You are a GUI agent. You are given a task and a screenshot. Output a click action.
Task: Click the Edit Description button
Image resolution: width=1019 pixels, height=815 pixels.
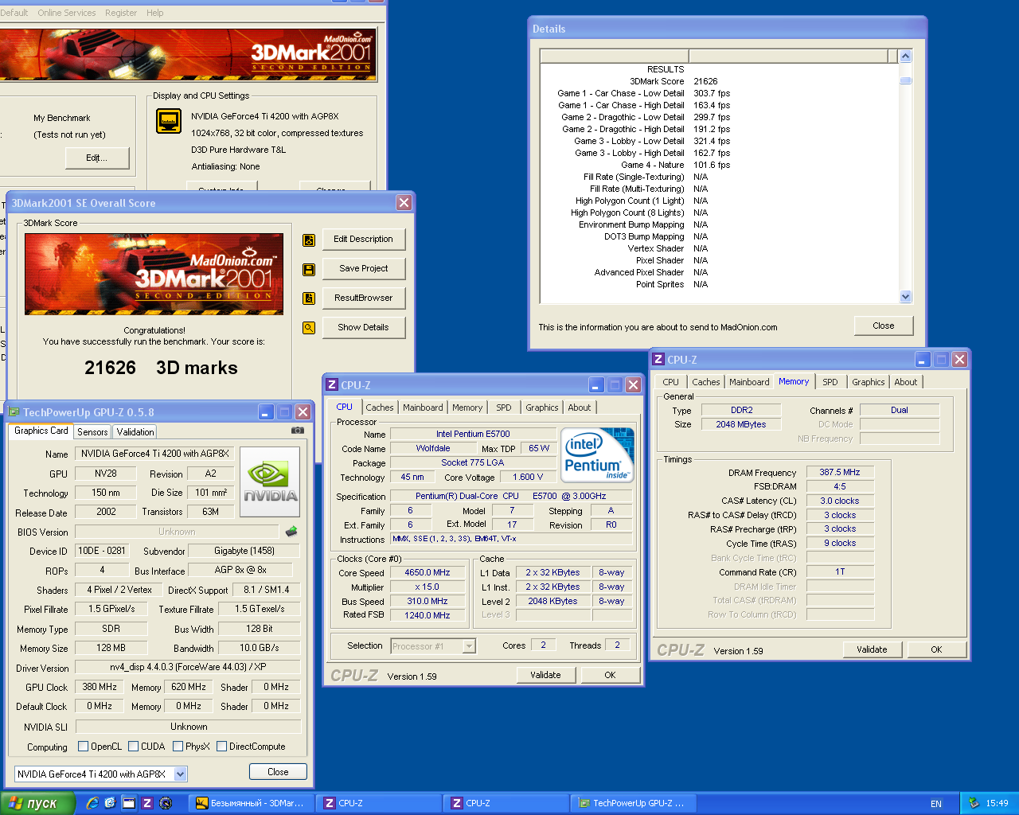pos(363,240)
